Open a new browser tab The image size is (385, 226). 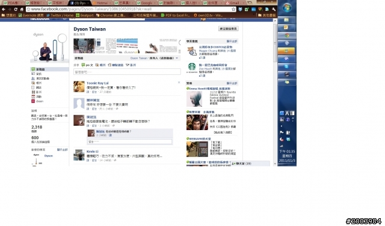pos(250,2)
